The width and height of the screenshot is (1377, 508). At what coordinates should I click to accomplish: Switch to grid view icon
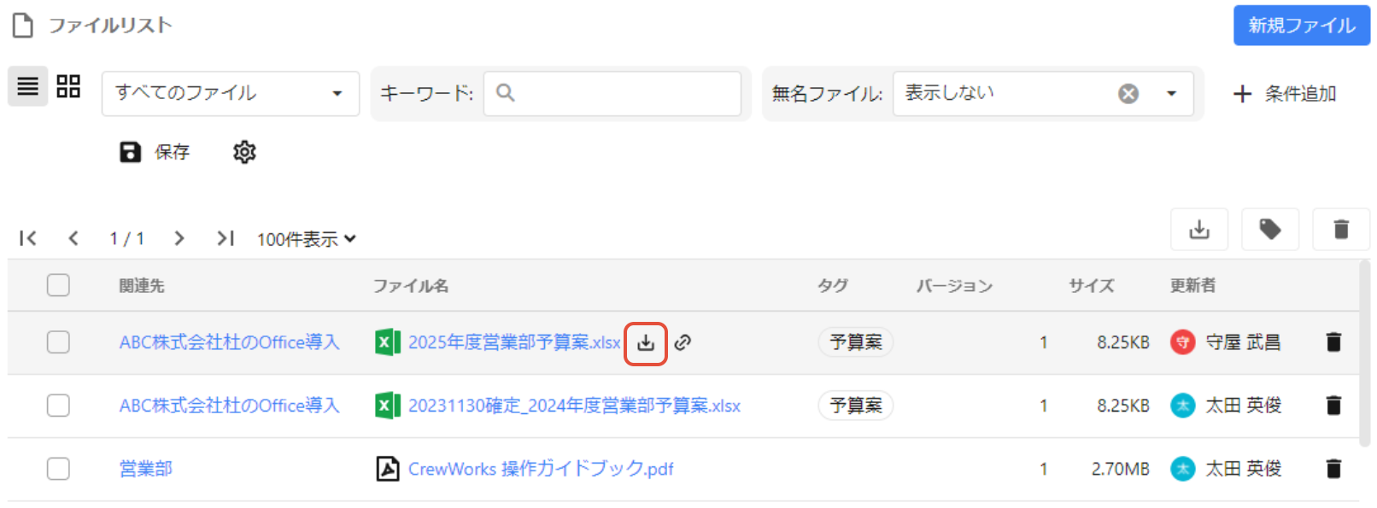point(68,86)
